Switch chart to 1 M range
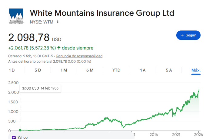 pos(64,70)
